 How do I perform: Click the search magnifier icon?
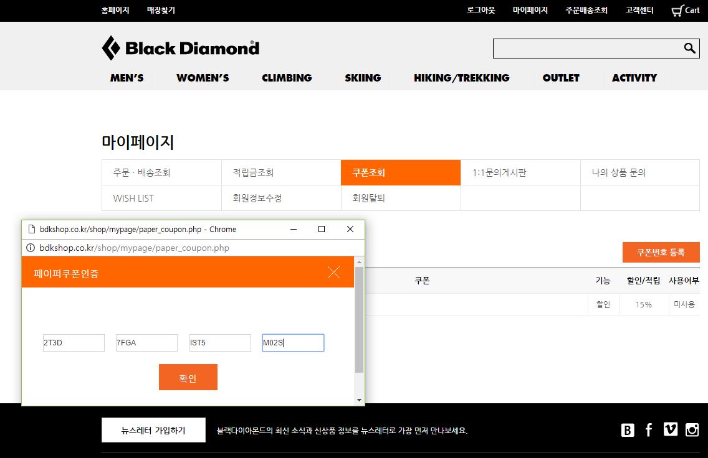(x=689, y=49)
